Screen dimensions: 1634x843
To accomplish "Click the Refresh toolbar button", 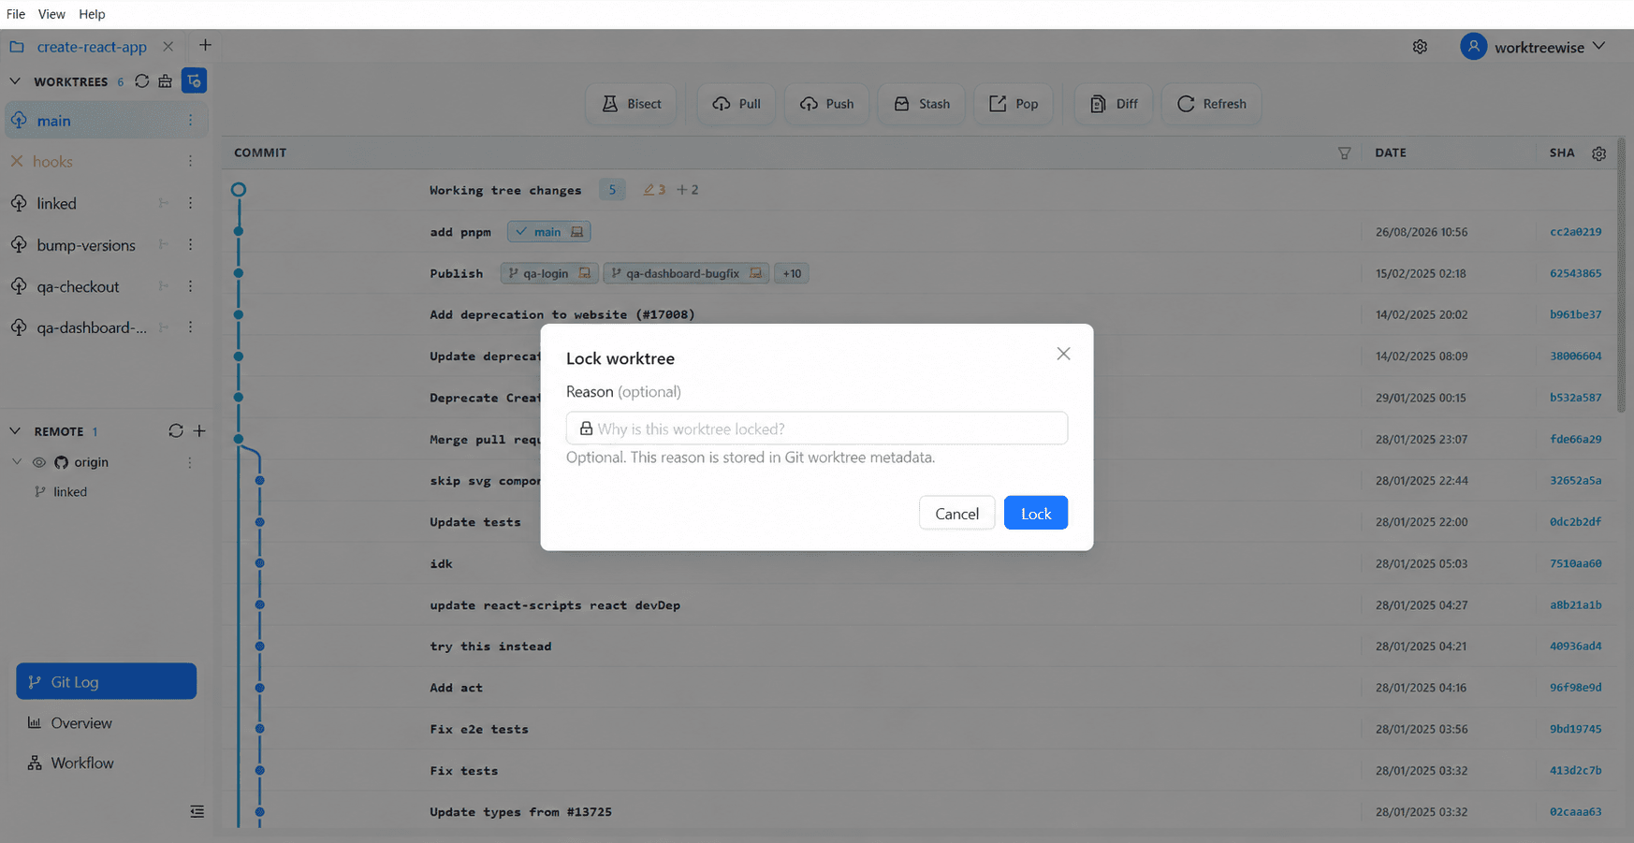I will pos(1212,104).
